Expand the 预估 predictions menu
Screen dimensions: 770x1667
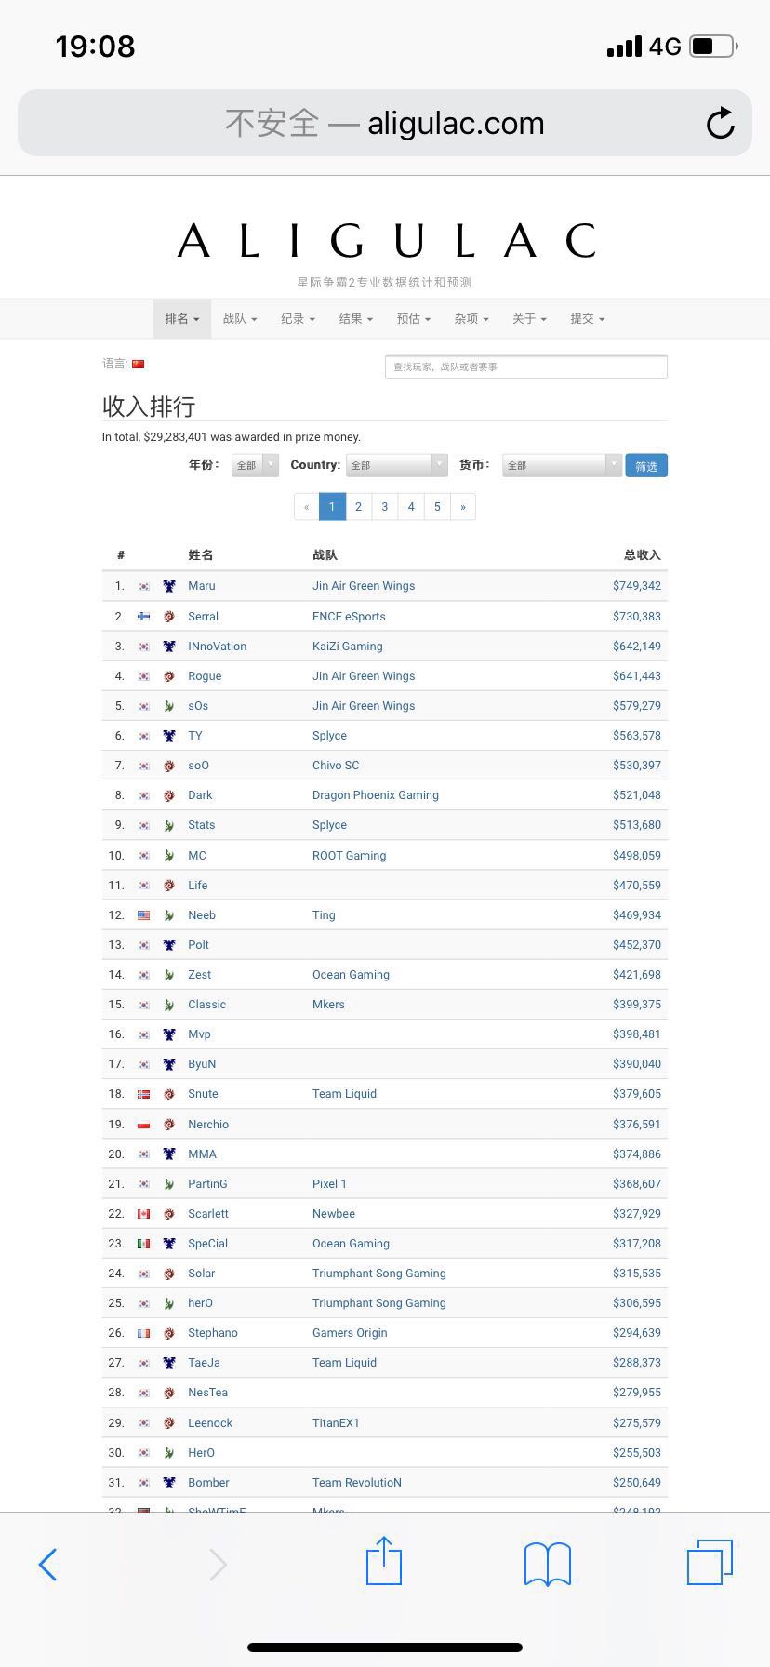pos(414,319)
